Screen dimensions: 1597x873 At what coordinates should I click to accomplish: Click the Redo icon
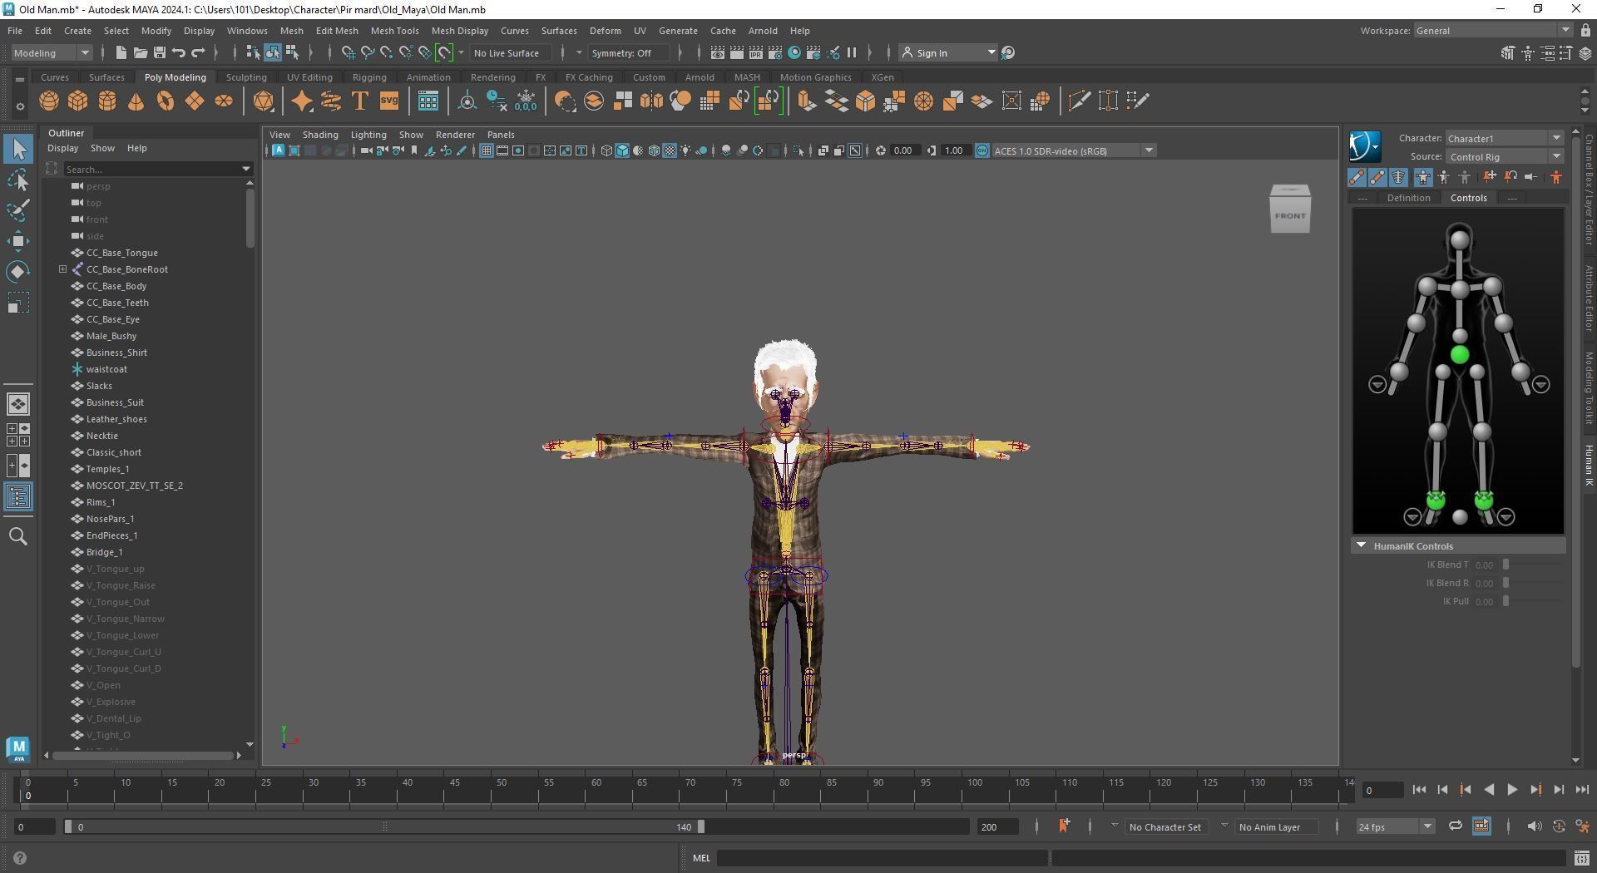(198, 52)
